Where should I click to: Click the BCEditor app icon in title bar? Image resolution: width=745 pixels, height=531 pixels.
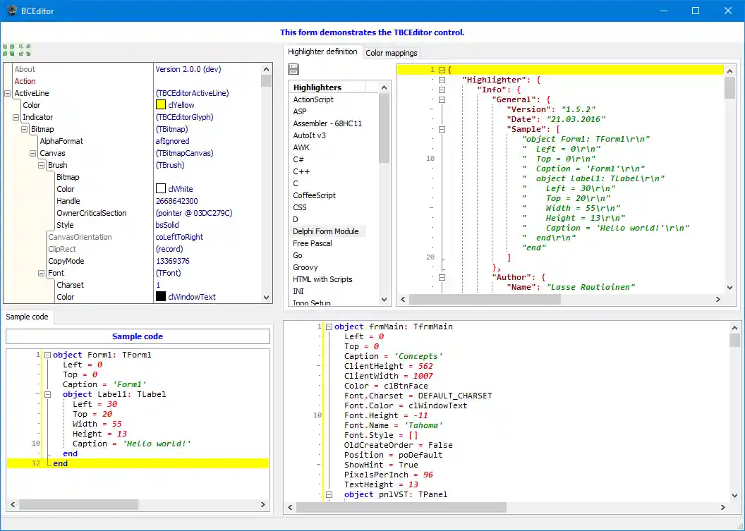coord(11,11)
